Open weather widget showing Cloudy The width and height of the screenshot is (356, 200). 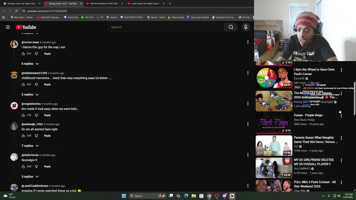(x=8, y=196)
